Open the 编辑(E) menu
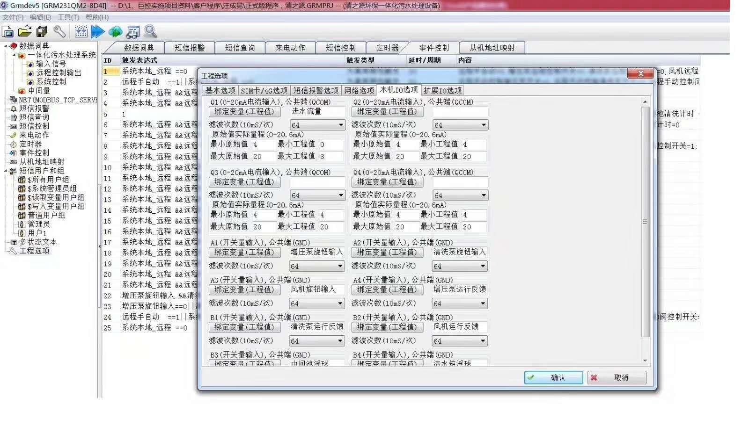Screen dimensions: 749x433 click(41, 17)
